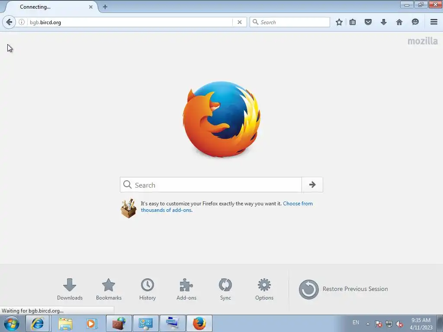Open Sync from the bottom launcher
The image size is (443, 332).
click(225, 289)
